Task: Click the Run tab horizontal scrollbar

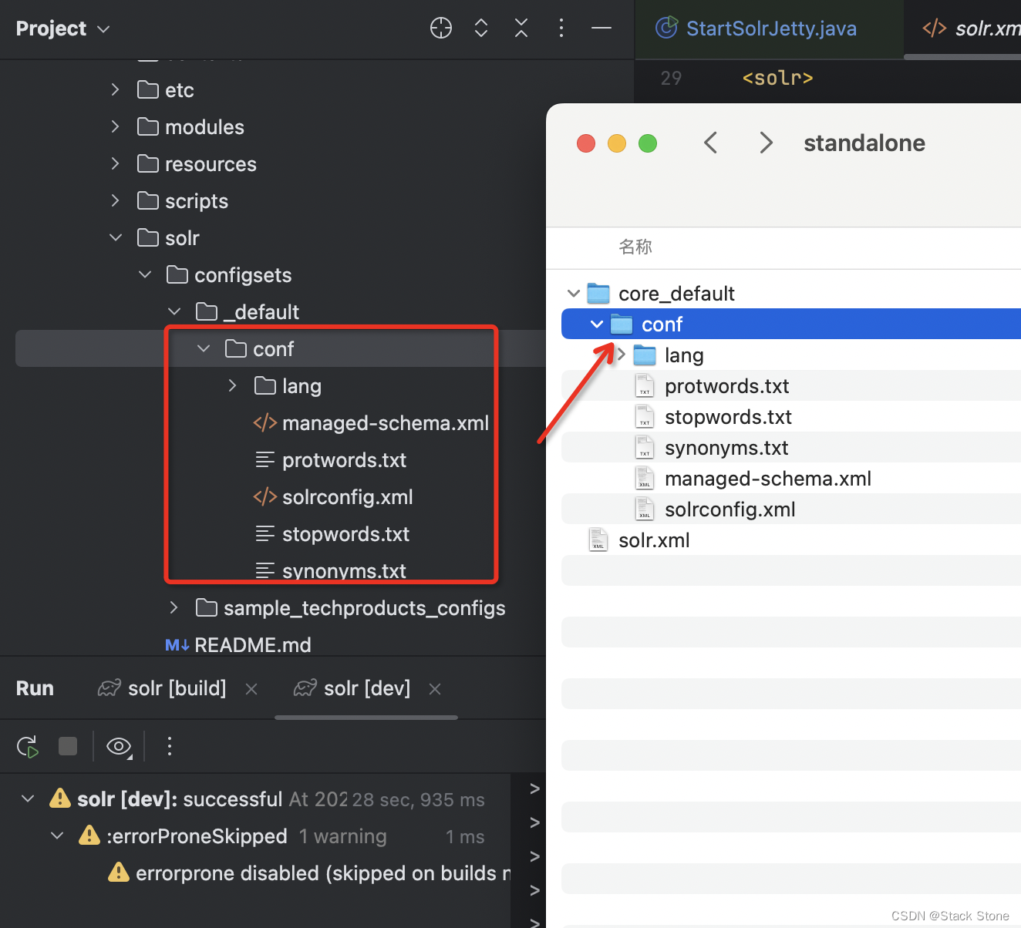Action: [366, 718]
